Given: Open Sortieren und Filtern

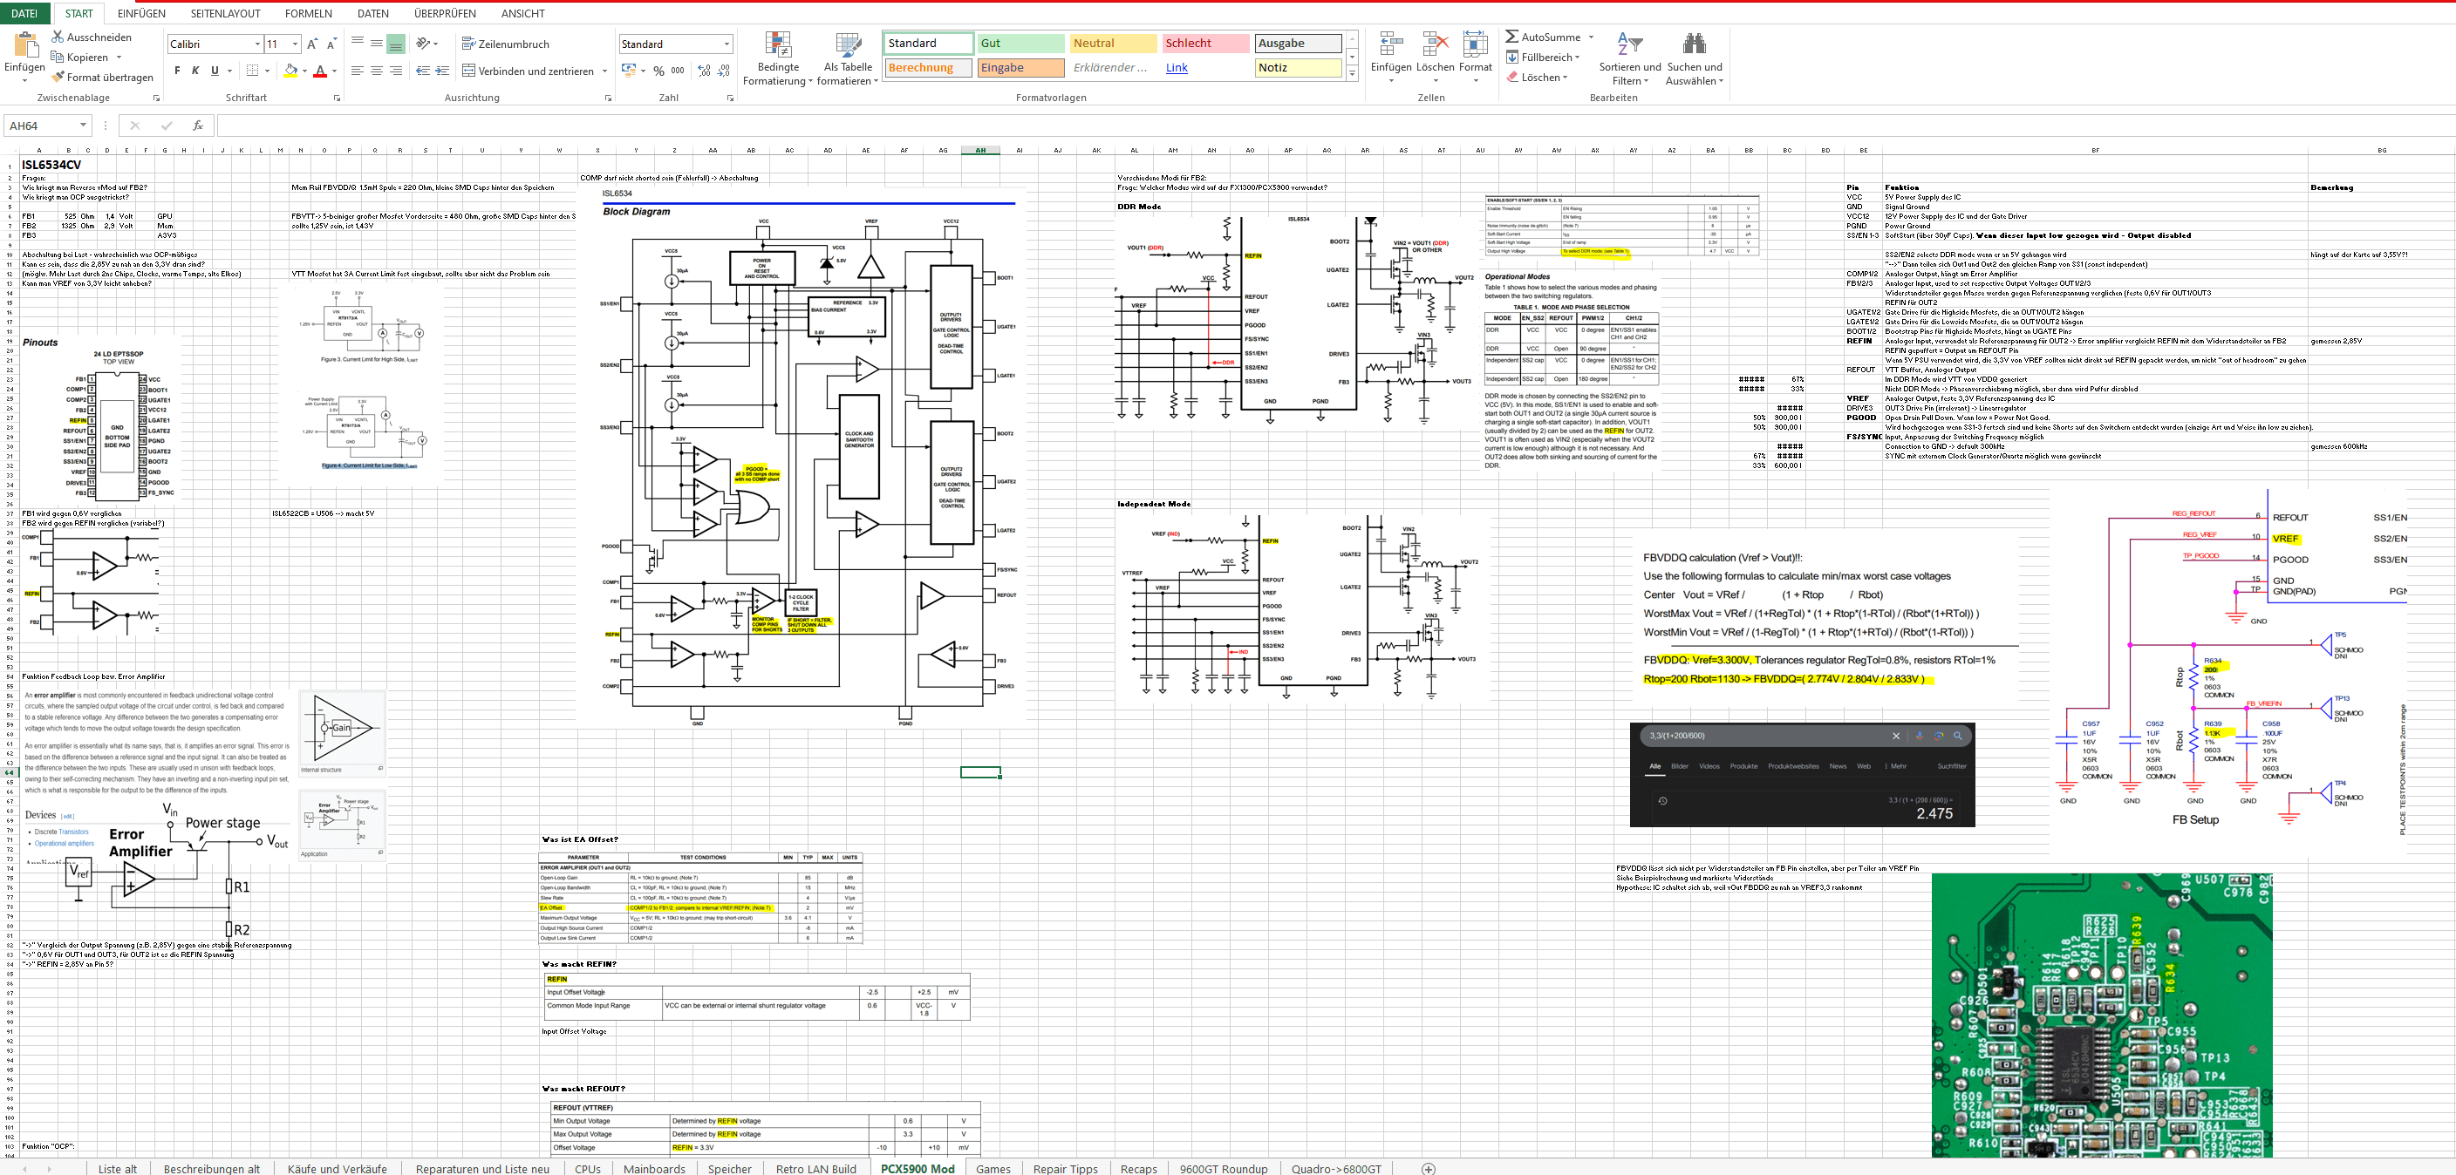Looking at the screenshot, I should (1629, 59).
